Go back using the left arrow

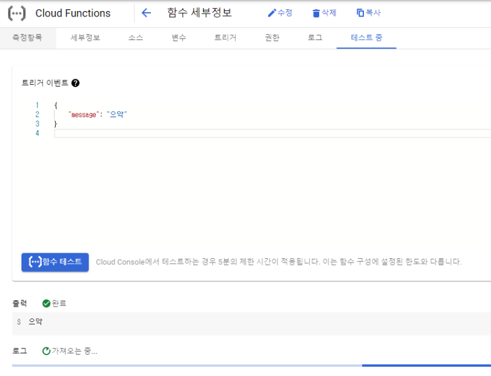(x=146, y=13)
